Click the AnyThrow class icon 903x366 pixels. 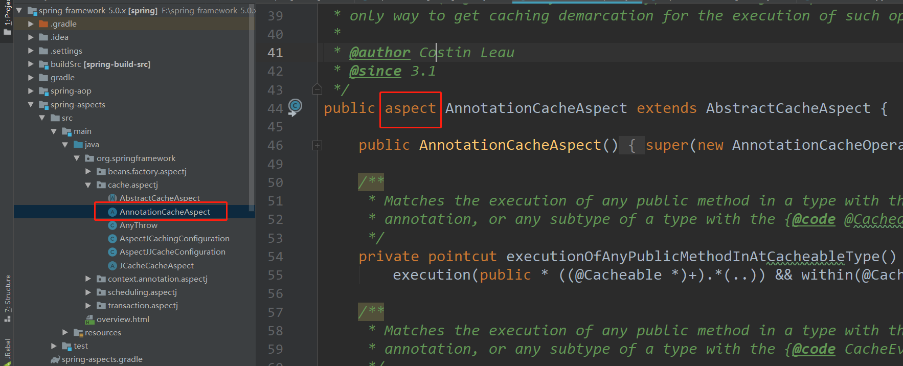point(112,225)
